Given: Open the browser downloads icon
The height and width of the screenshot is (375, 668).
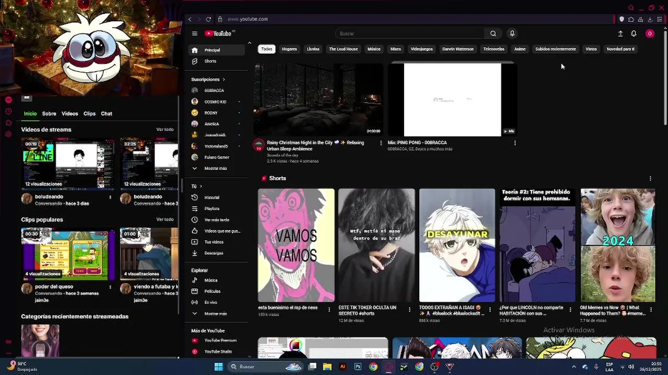Looking at the screenshot, I should (650, 19).
